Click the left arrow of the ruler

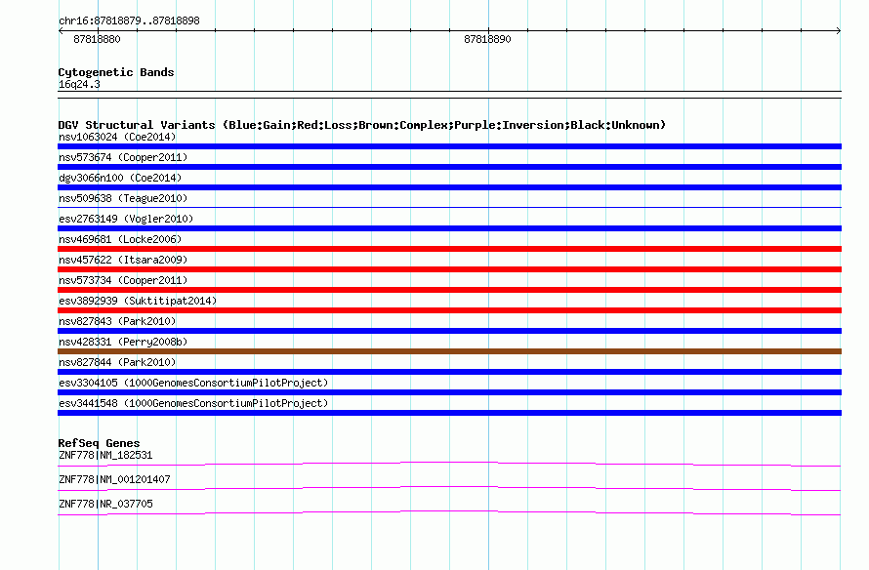coord(61,31)
